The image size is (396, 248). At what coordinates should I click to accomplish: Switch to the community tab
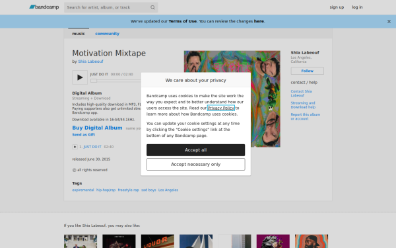click(107, 34)
